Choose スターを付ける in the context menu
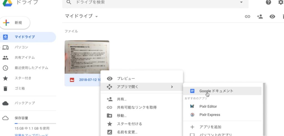The image size is (284, 136). (142, 124)
